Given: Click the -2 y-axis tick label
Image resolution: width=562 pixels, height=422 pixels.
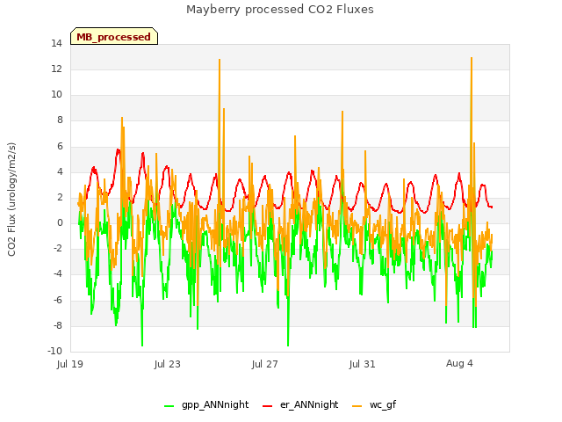Looking at the screenshot, I should [58, 248].
